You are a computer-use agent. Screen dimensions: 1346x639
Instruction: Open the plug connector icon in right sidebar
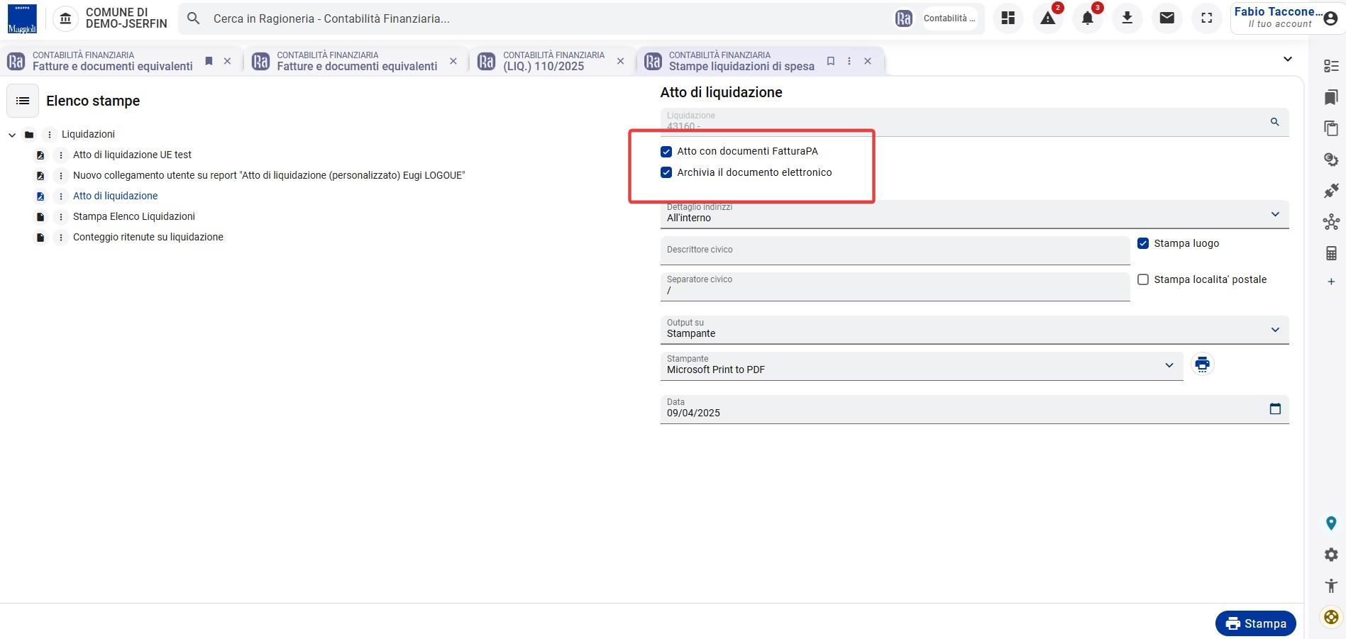coord(1331,191)
